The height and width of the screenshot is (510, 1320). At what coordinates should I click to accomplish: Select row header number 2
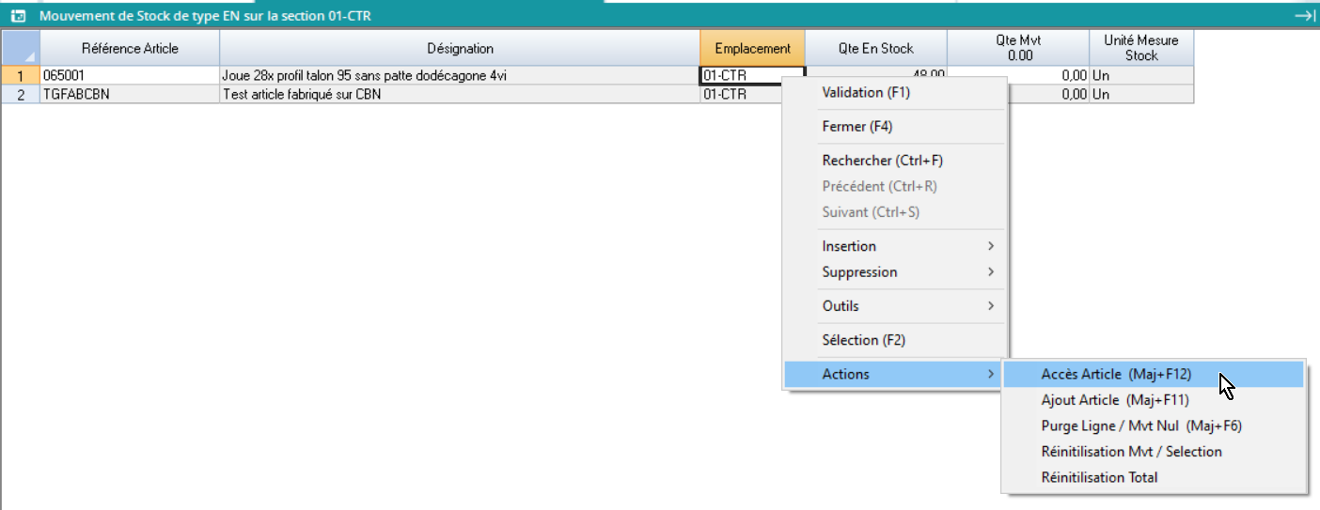pyautogui.click(x=21, y=95)
